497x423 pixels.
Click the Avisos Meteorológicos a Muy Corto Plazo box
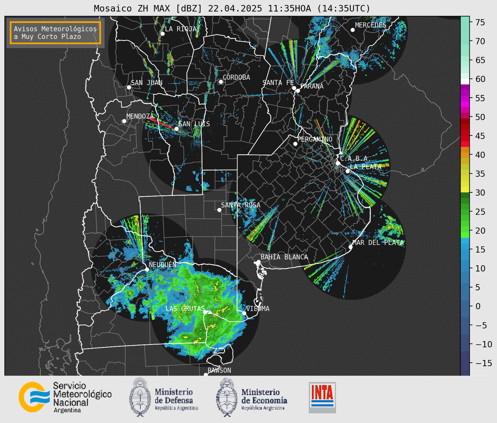click(55, 33)
